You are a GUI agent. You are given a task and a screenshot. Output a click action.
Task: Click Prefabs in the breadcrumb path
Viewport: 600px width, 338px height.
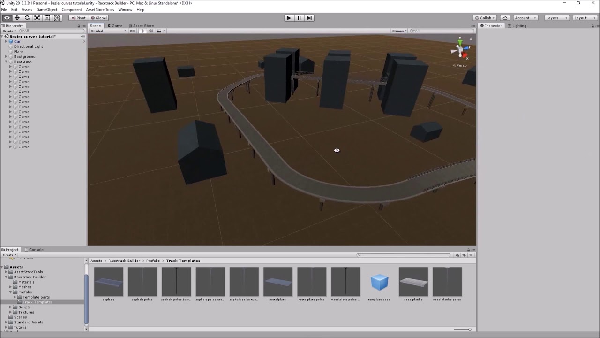click(153, 261)
